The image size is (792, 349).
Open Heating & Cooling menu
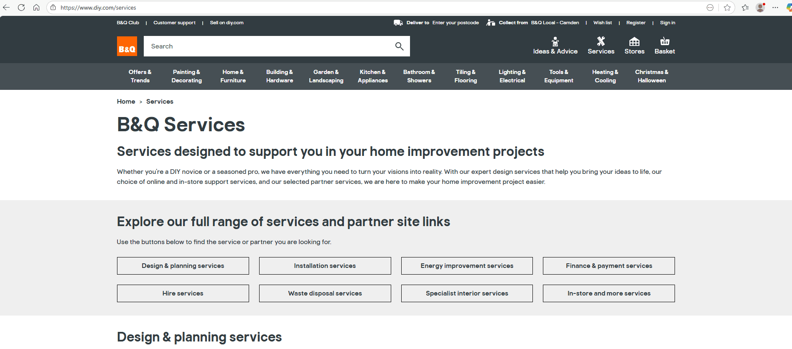pos(605,76)
